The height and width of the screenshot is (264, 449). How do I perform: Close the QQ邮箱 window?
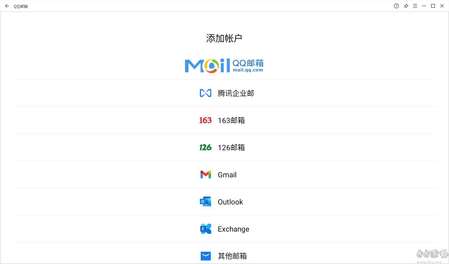442,6
